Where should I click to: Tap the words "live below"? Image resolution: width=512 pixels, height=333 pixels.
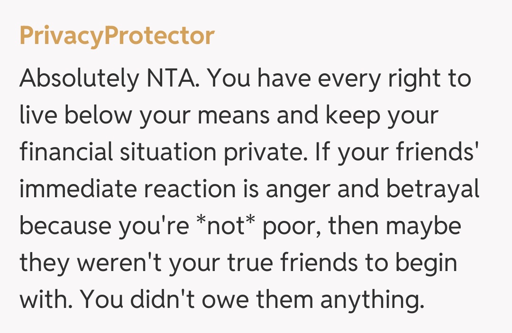pyautogui.click(x=74, y=115)
